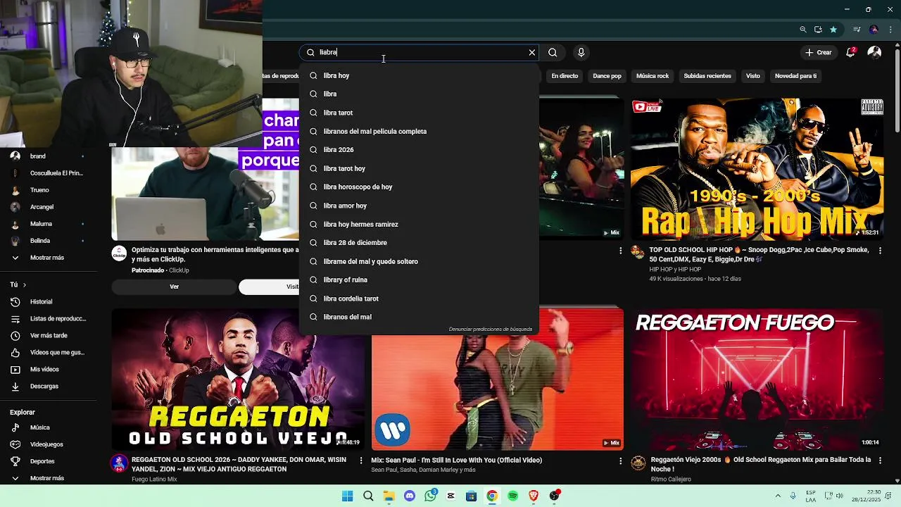The height and width of the screenshot is (507, 901).
Task: Click the Ver button on ClickUp ad
Action: [x=174, y=287]
